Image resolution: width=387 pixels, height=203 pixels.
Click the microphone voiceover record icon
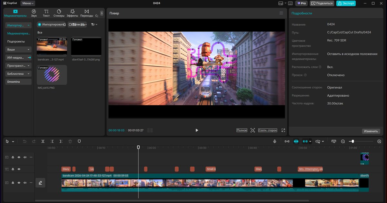pyautogui.click(x=275, y=141)
